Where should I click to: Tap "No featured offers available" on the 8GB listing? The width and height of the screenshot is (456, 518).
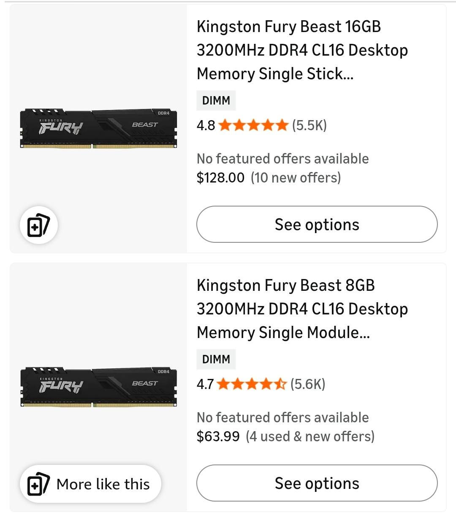click(x=282, y=417)
